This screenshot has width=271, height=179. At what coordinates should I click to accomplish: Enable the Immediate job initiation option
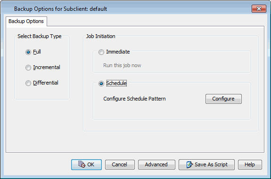tap(101, 52)
